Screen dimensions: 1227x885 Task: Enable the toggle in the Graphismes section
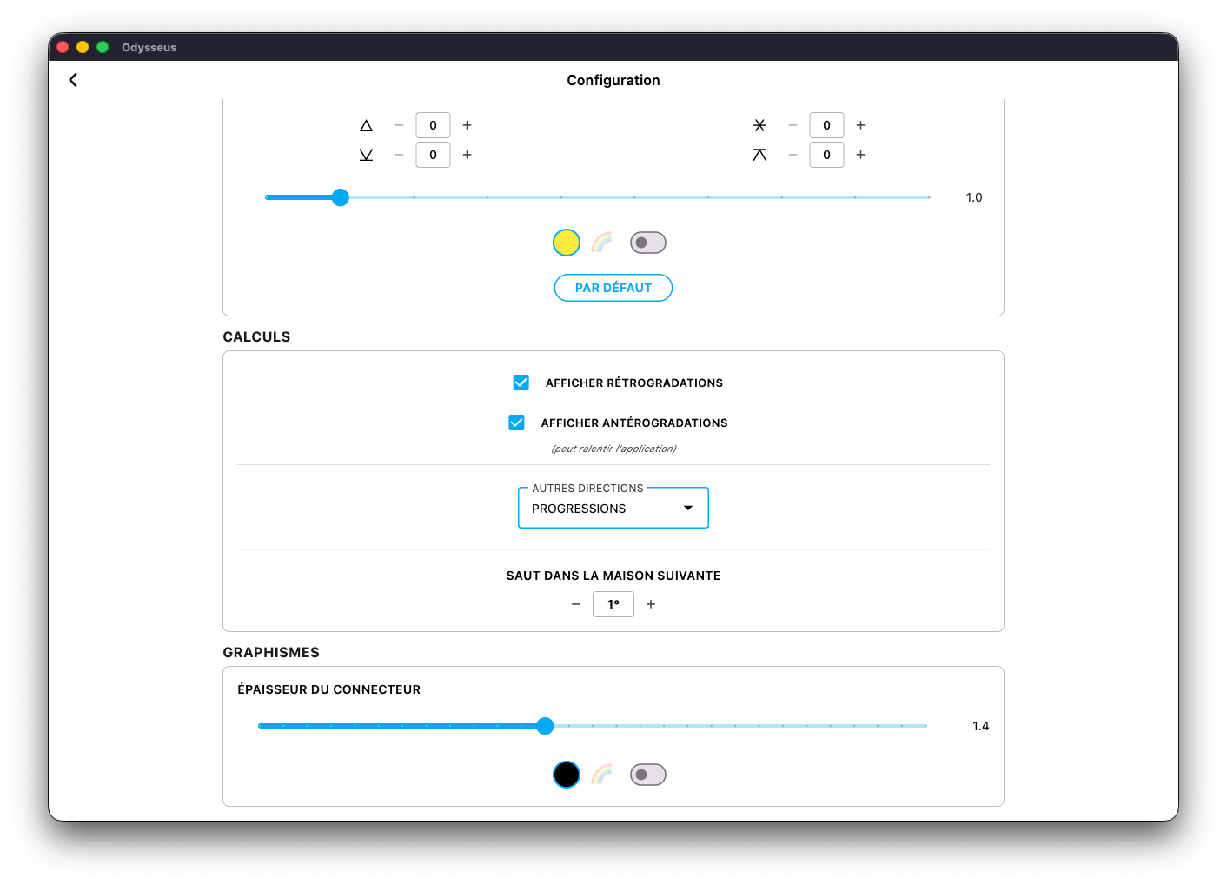pyautogui.click(x=648, y=775)
